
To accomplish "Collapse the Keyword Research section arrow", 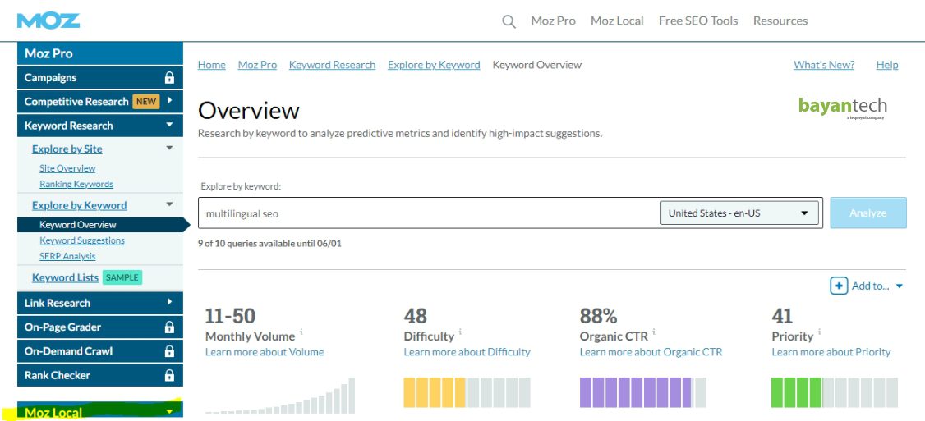I will point(170,125).
